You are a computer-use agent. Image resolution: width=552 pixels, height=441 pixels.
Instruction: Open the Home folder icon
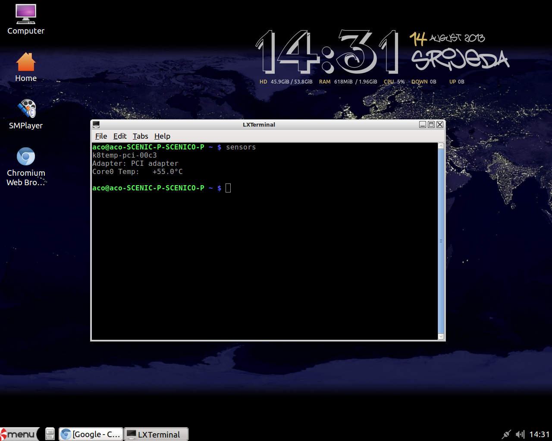click(x=26, y=62)
